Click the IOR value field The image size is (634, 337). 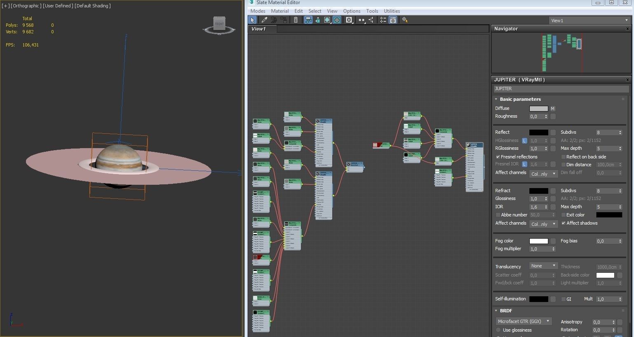pyautogui.click(x=536, y=207)
